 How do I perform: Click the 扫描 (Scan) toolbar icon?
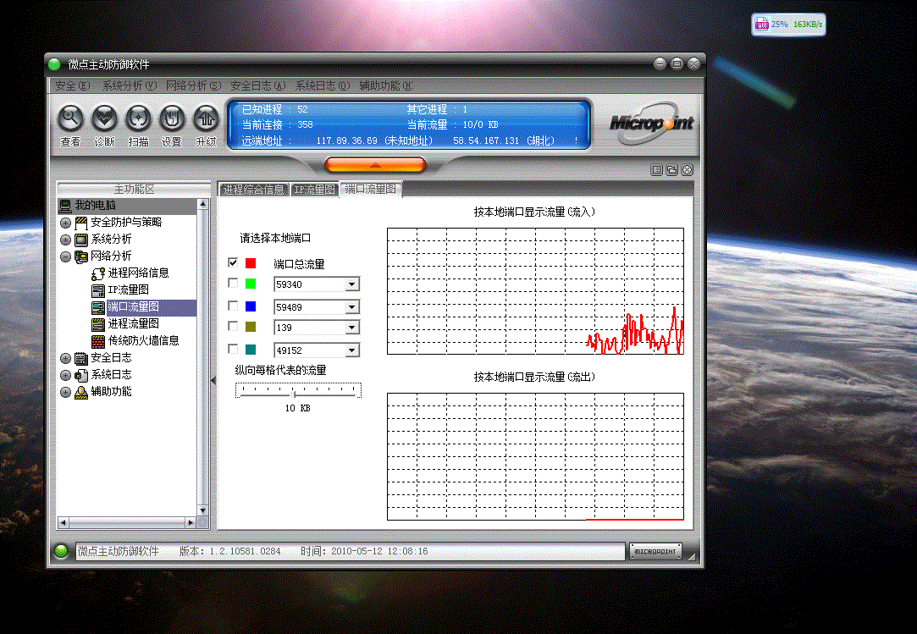[x=138, y=119]
